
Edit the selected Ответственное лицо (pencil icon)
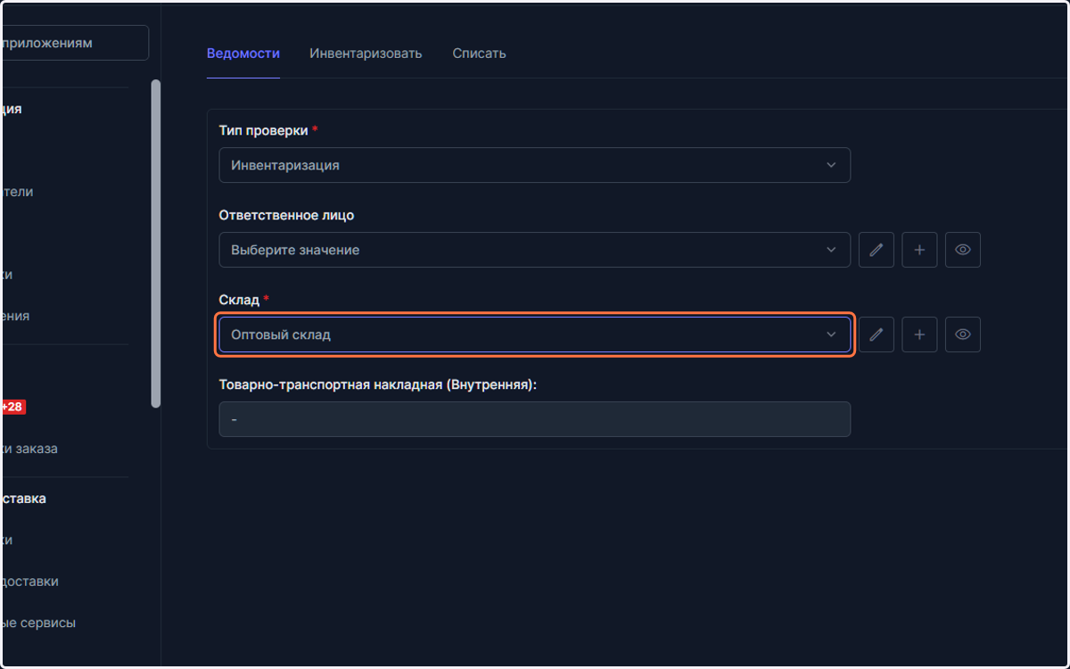(x=877, y=250)
